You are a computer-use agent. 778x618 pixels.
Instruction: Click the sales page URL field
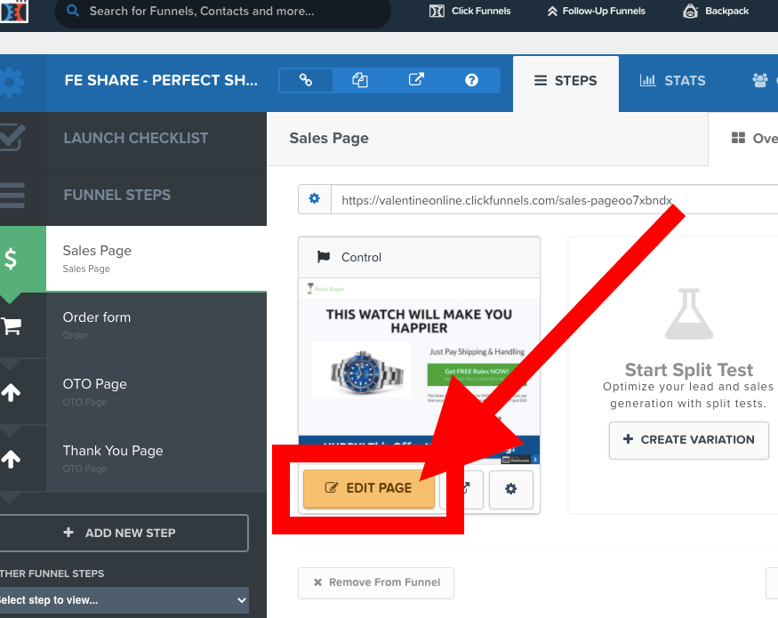click(x=554, y=199)
